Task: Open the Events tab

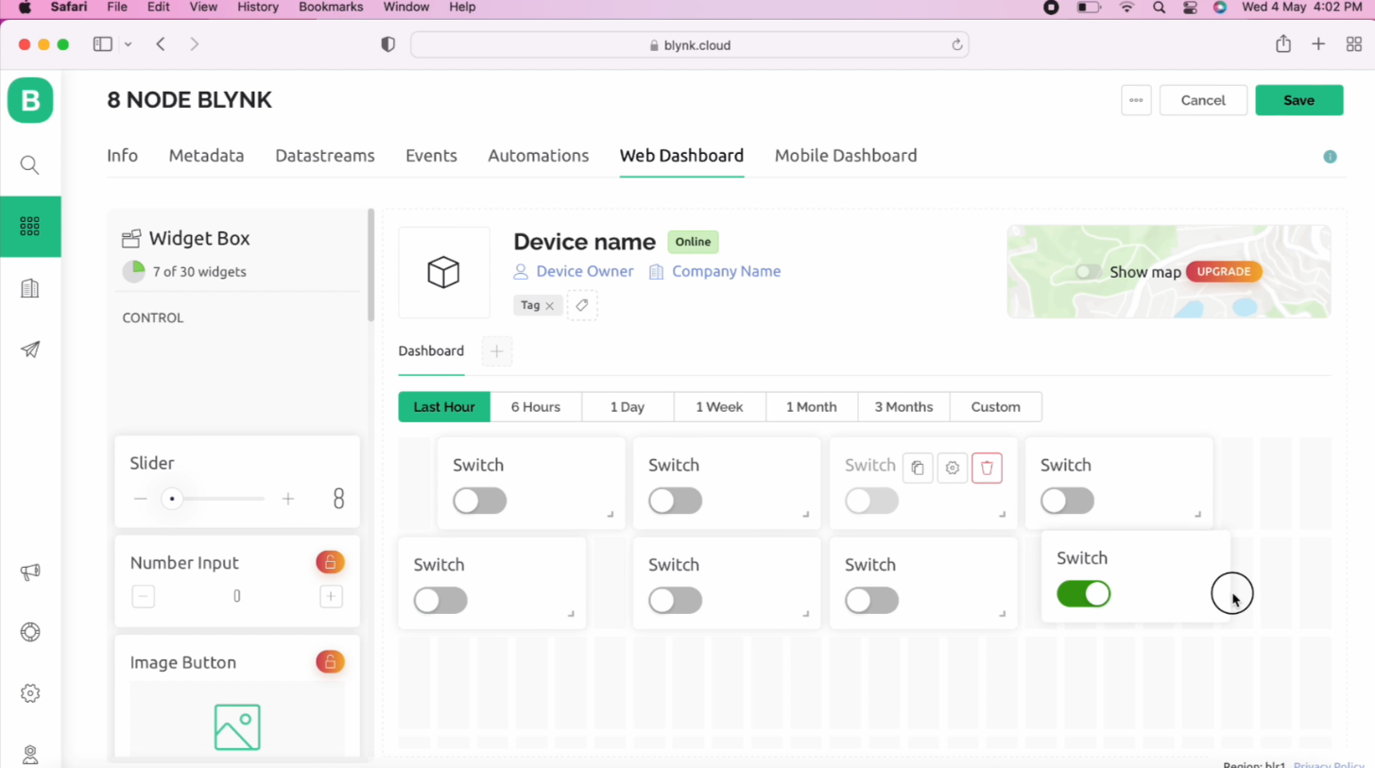Action: pos(431,156)
